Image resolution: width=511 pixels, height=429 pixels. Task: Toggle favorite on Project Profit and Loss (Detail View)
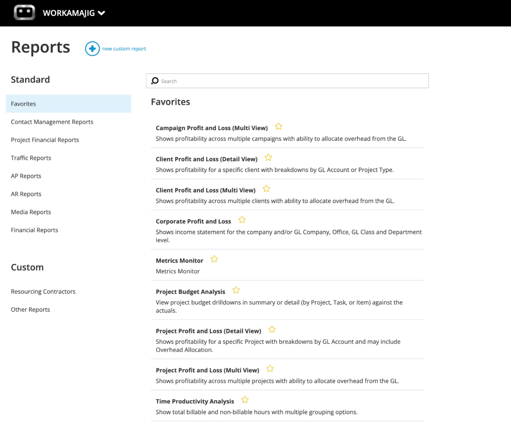pos(272,329)
